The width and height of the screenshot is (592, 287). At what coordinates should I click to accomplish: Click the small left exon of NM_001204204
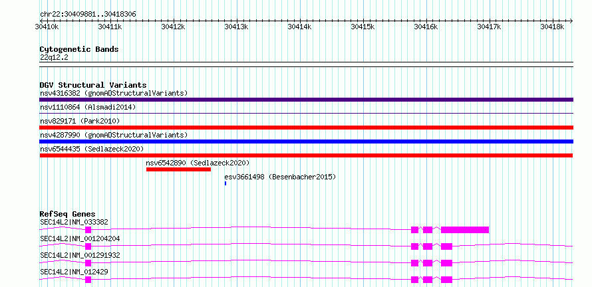[88, 246]
